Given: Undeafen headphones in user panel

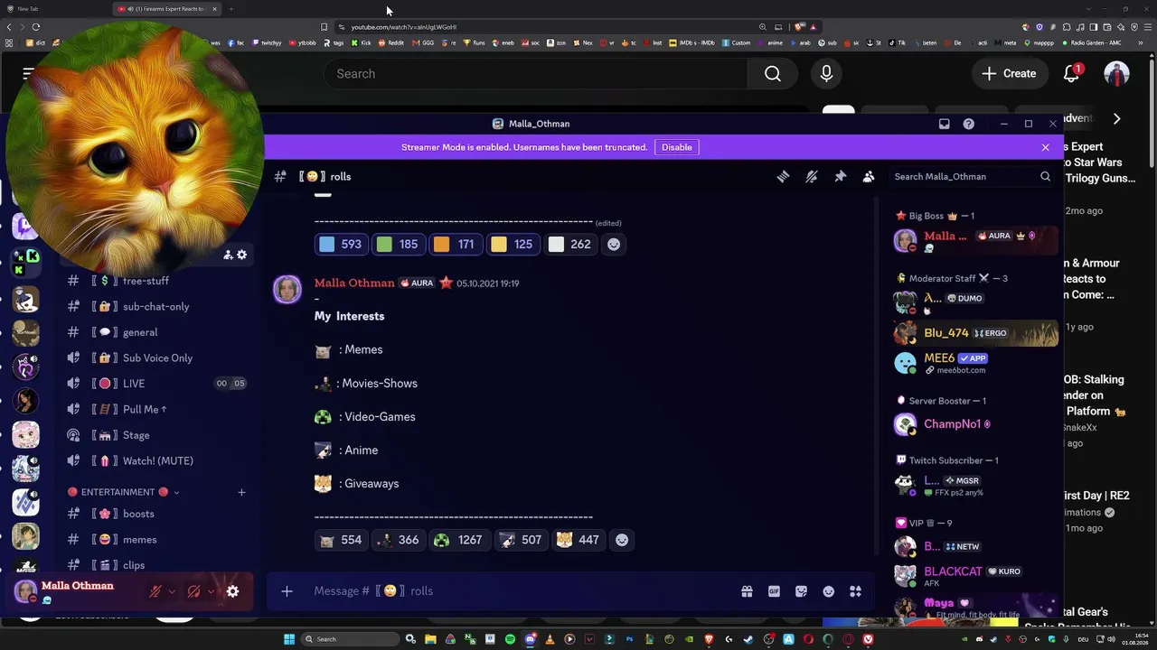Looking at the screenshot, I should point(193,592).
